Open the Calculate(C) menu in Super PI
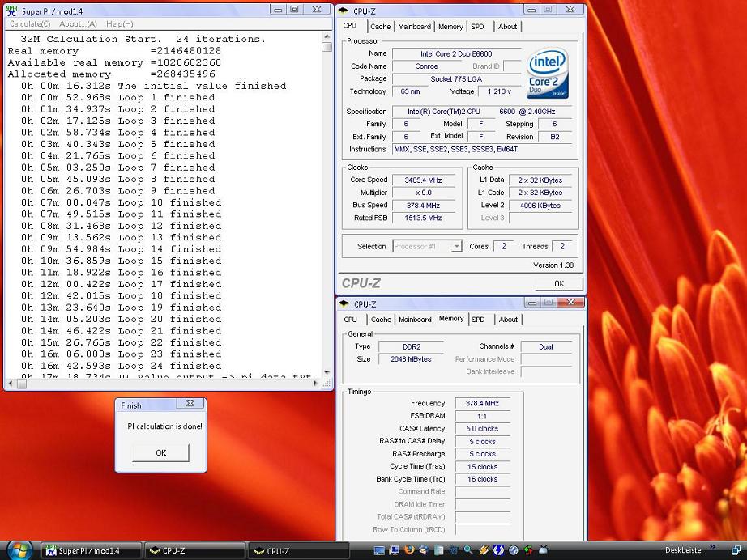Image resolution: width=747 pixels, height=560 pixels. coord(30,23)
